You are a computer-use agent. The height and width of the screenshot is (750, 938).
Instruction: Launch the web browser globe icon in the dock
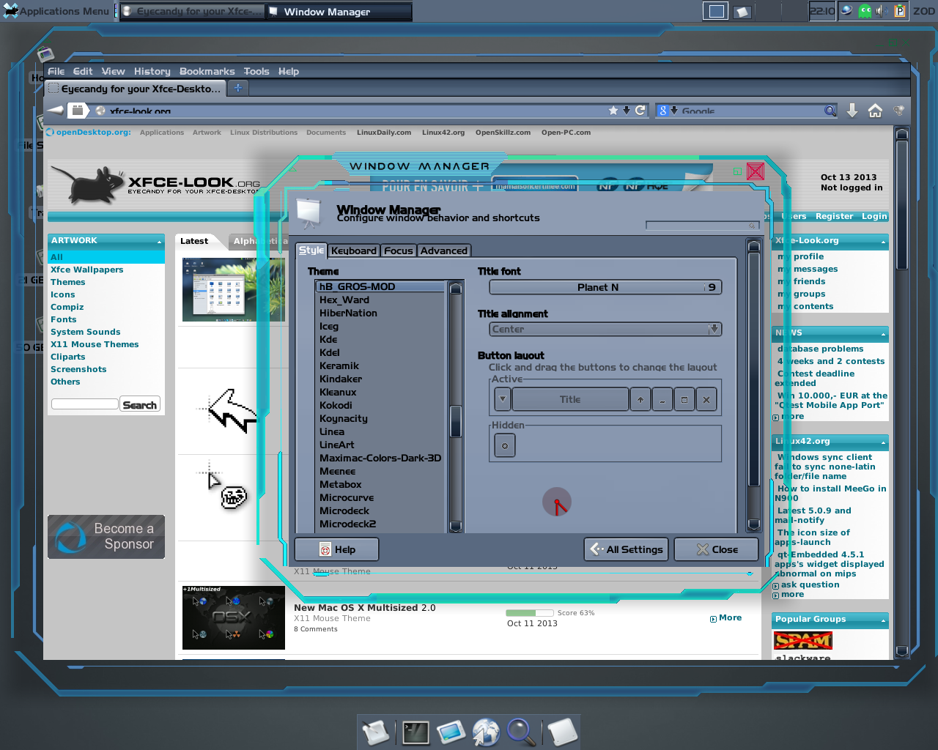[486, 732]
